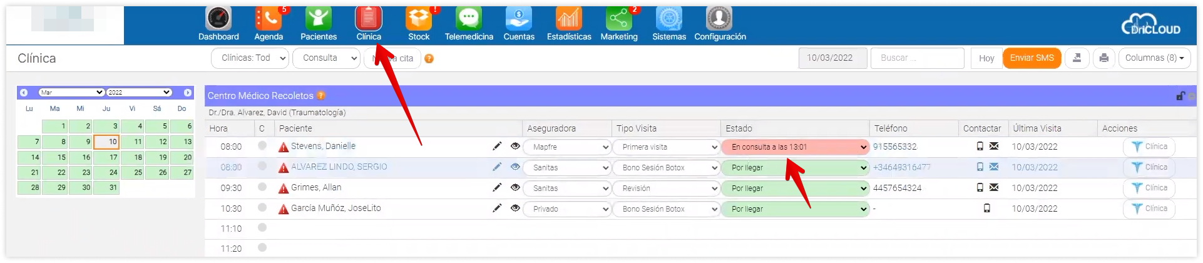This screenshot has height=263, width=1203.
Task: Open the Cuentas module
Action: (x=519, y=24)
